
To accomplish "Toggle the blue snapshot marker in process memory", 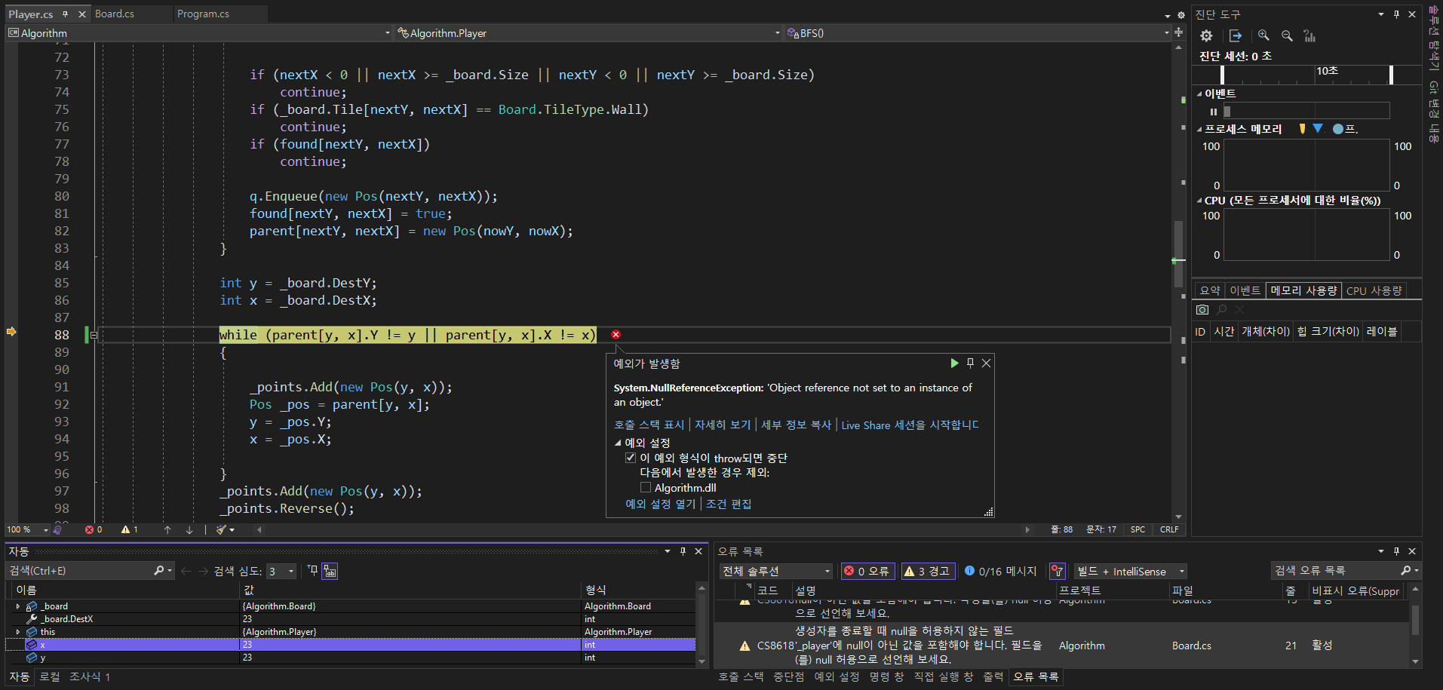I will [1318, 129].
